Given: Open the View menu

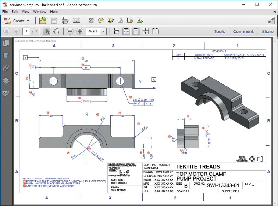Looking at the screenshot, I should point(25,12).
